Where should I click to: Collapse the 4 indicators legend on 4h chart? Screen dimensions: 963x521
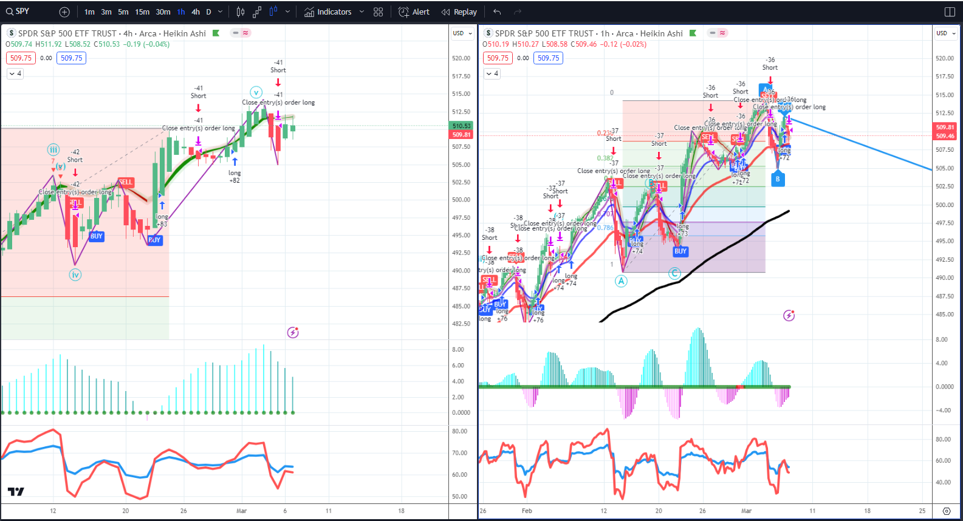(15, 73)
